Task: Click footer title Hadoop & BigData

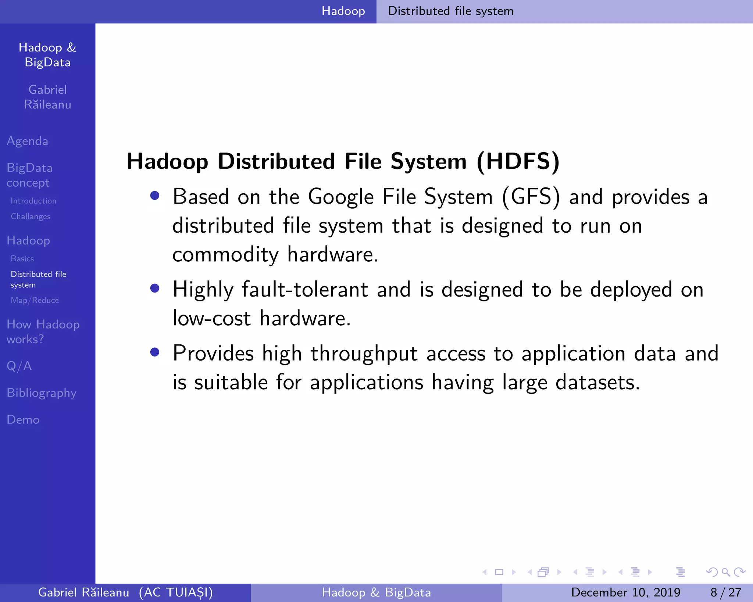Action: [376, 592]
